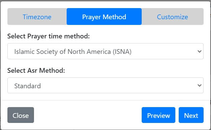The image size is (211, 130).
Task: Click the chevron arrow on the ISNA dropdown
Action: (200, 51)
